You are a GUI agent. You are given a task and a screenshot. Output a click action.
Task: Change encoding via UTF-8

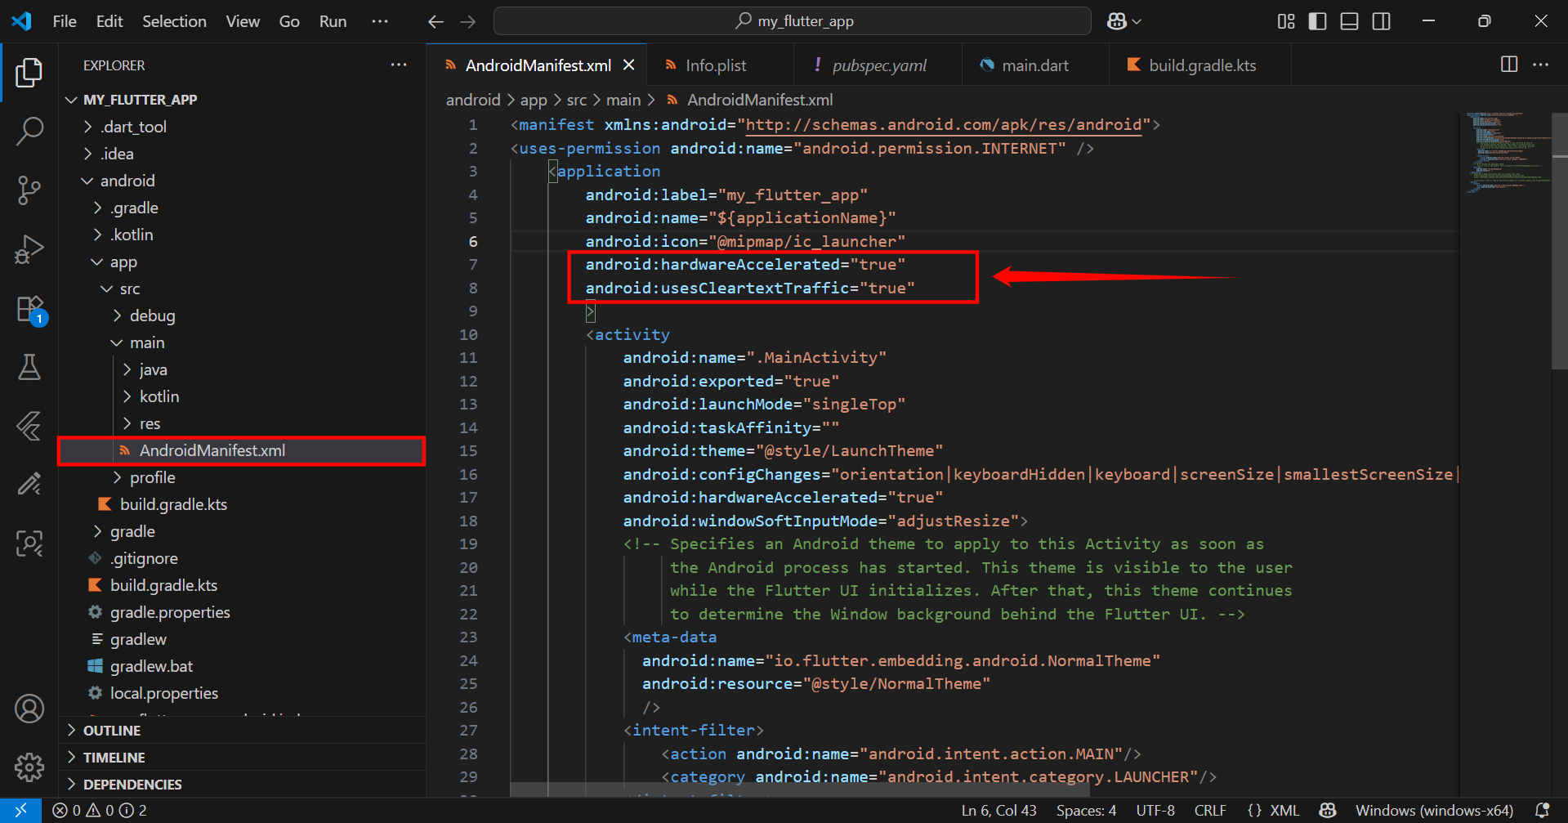[1155, 810]
